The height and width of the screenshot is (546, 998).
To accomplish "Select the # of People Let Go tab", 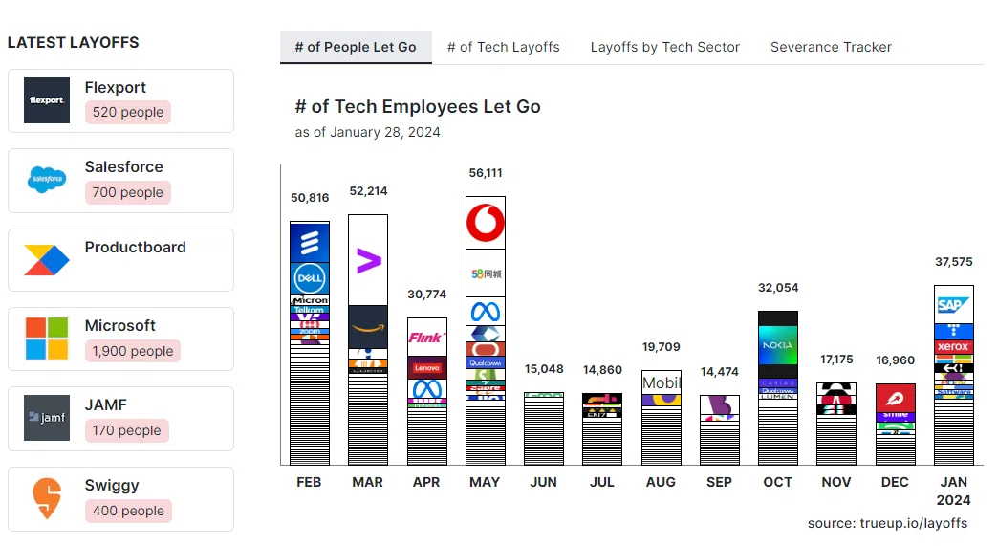I will pyautogui.click(x=356, y=47).
